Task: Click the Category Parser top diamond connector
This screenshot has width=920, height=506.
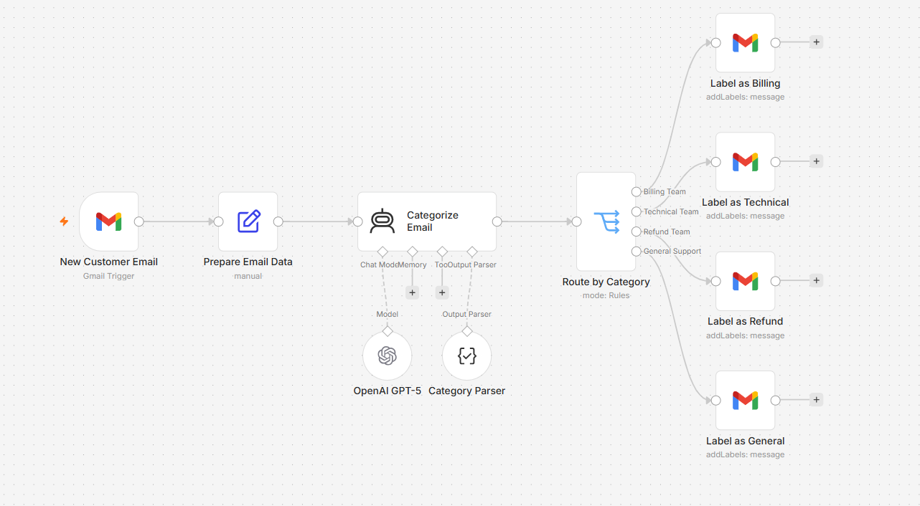Action: (x=467, y=331)
